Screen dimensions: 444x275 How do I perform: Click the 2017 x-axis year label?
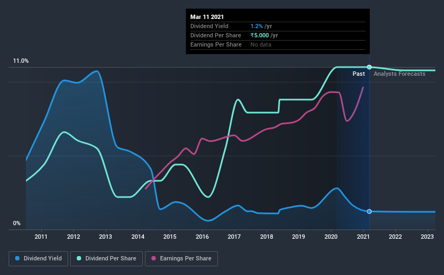[234, 237]
